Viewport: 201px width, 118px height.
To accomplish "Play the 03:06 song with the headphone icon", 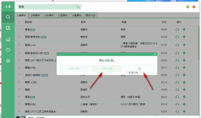I will [177, 90].
